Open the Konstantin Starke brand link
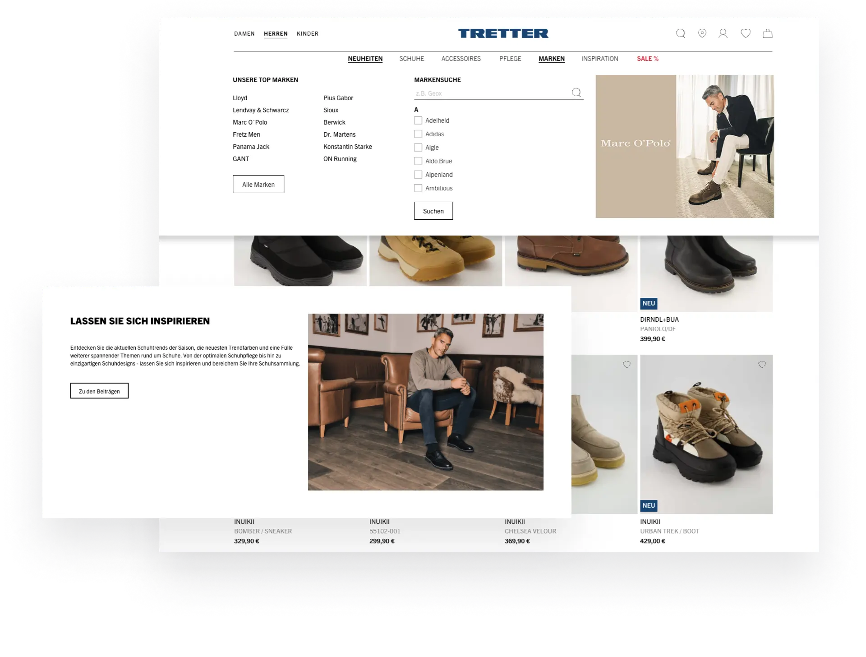This screenshot has width=866, height=657. 348,147
